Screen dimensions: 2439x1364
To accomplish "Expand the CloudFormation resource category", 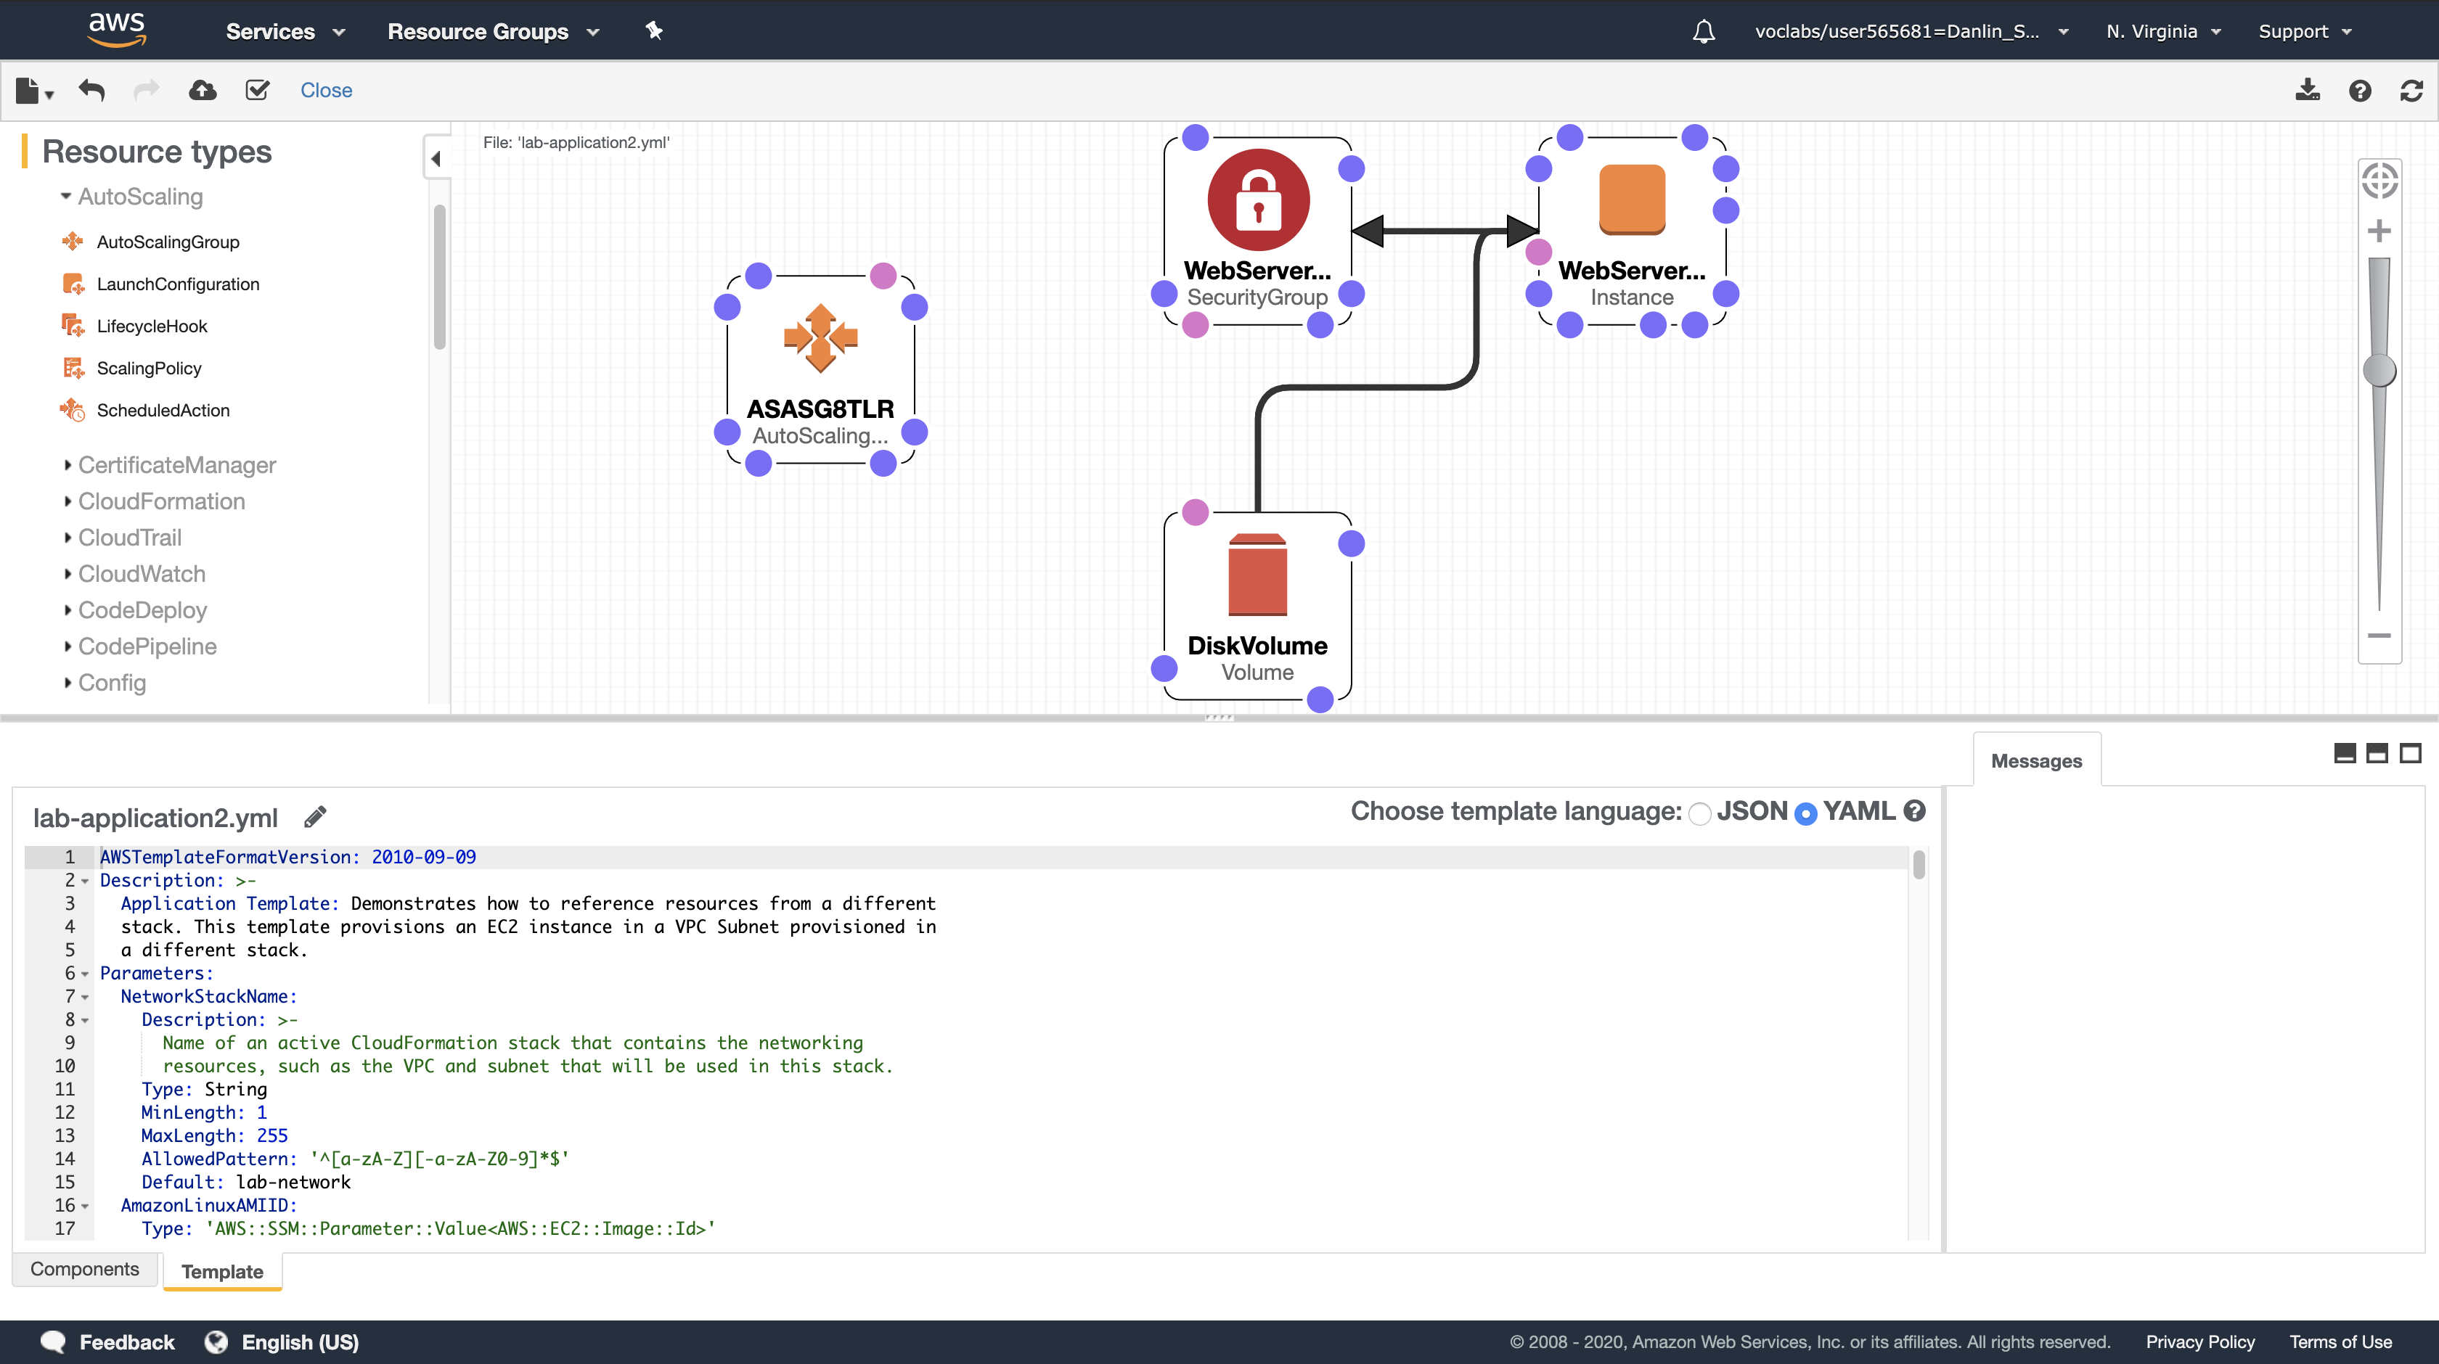I will (161, 501).
